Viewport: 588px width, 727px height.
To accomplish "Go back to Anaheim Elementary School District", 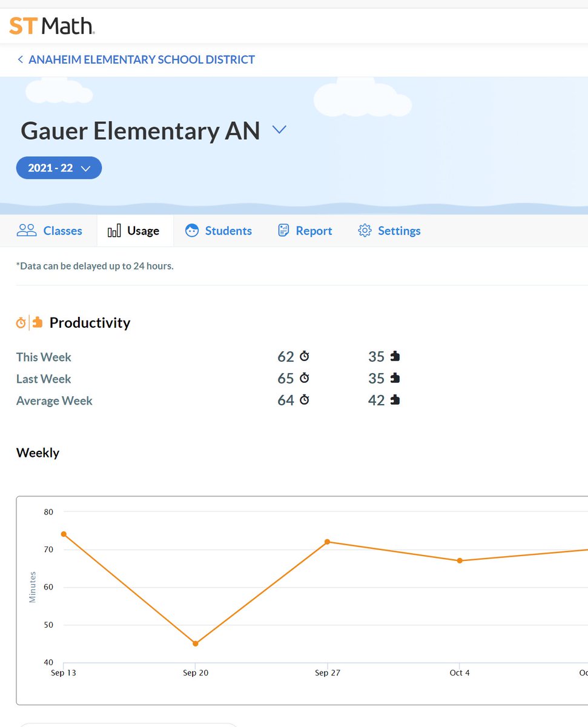I will click(x=136, y=59).
